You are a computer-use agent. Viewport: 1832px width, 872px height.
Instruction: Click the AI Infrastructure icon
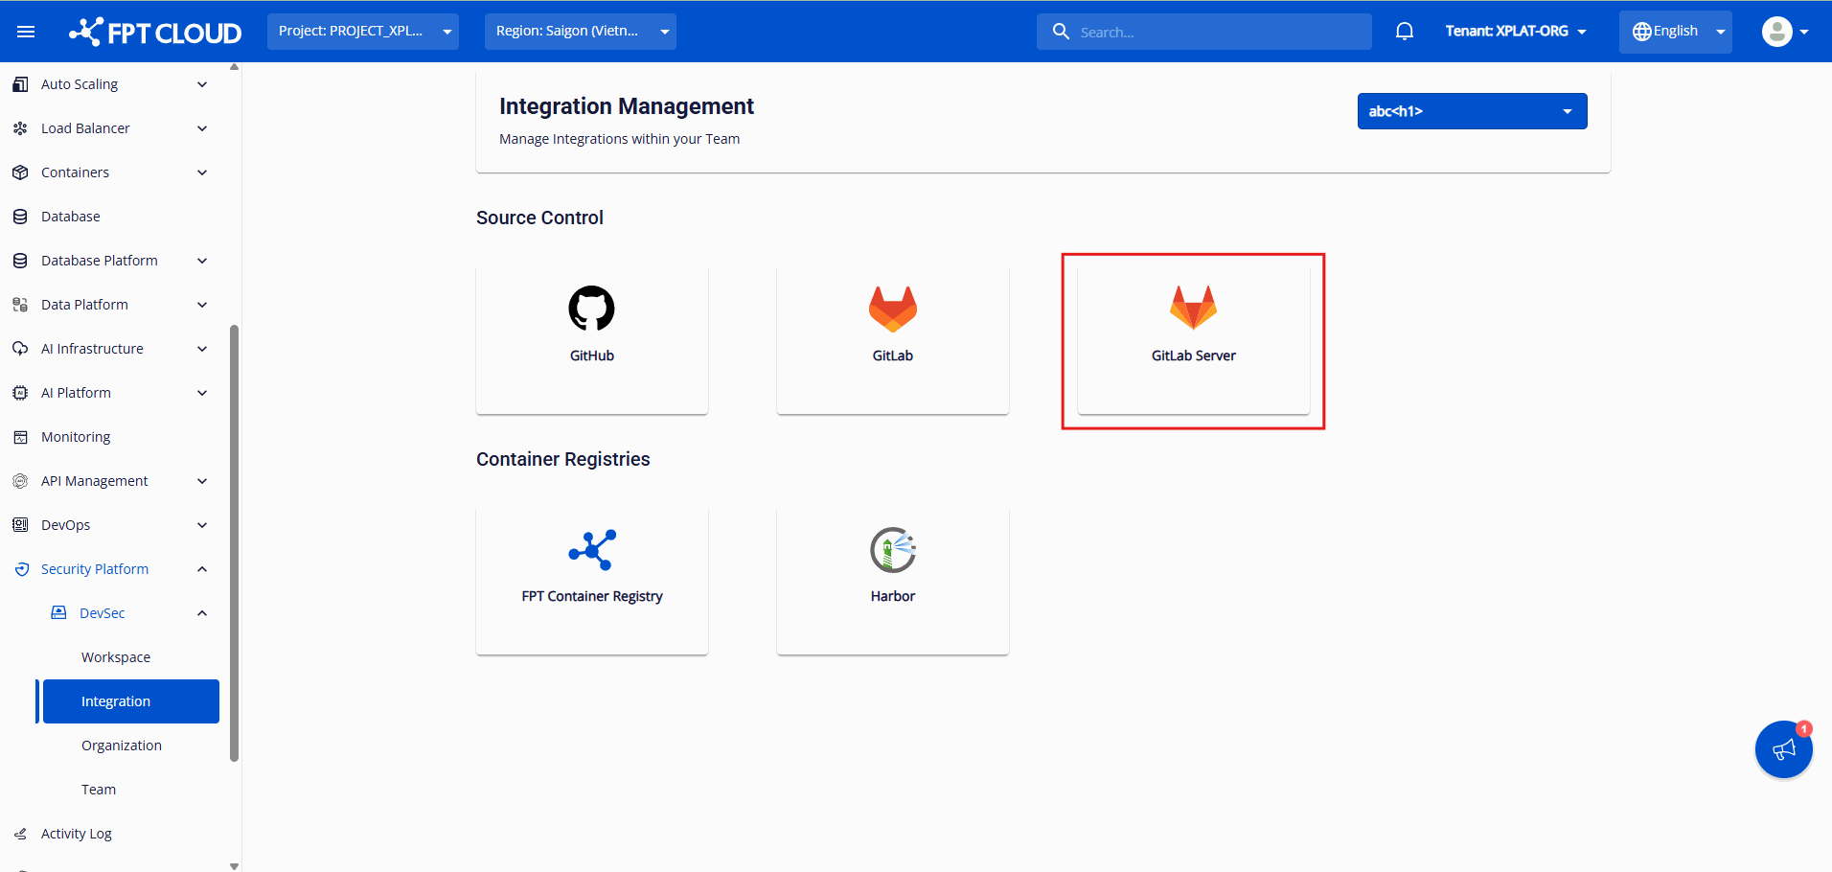click(x=20, y=349)
